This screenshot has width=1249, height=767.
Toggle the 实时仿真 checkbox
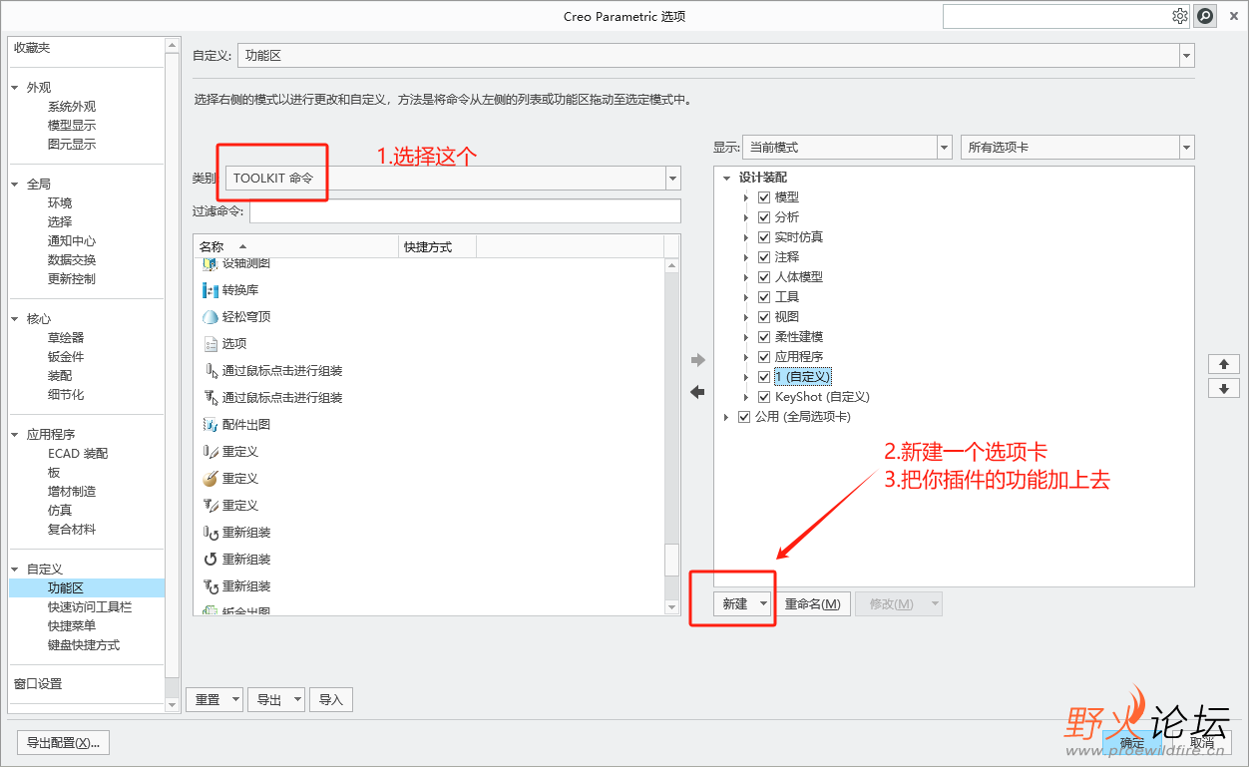(x=764, y=237)
